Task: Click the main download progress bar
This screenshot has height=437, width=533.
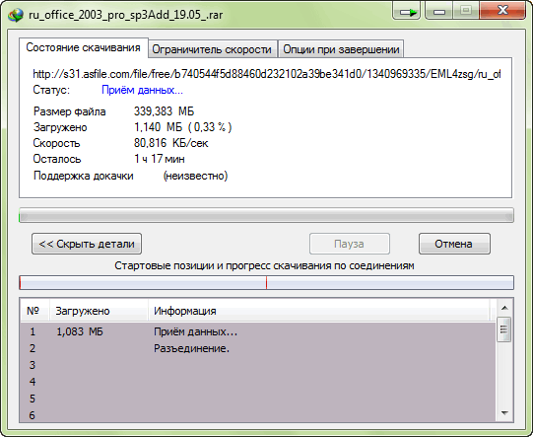Action: (x=266, y=216)
